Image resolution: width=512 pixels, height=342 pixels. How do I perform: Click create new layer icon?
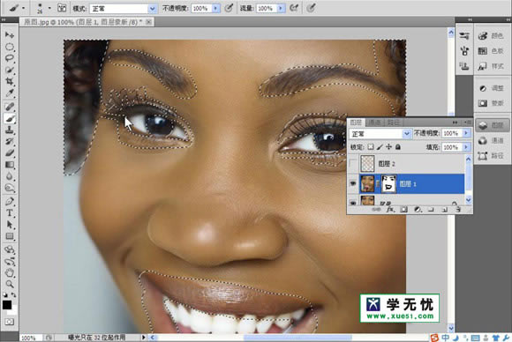pos(445,210)
